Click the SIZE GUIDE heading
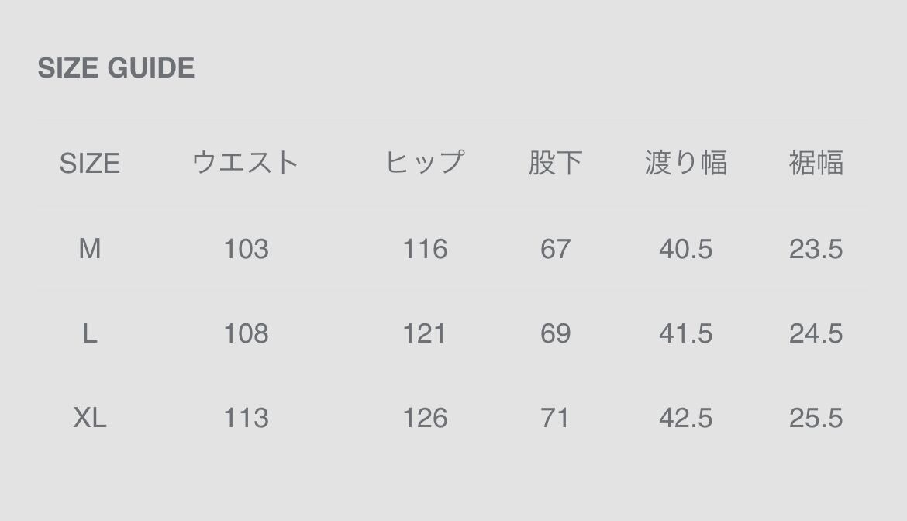 [x=116, y=68]
